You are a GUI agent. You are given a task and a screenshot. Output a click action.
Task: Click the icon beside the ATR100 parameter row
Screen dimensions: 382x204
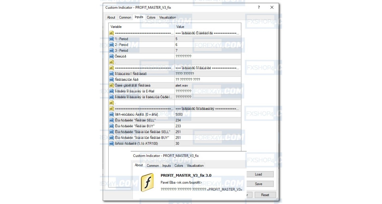pyautogui.click(x=111, y=143)
